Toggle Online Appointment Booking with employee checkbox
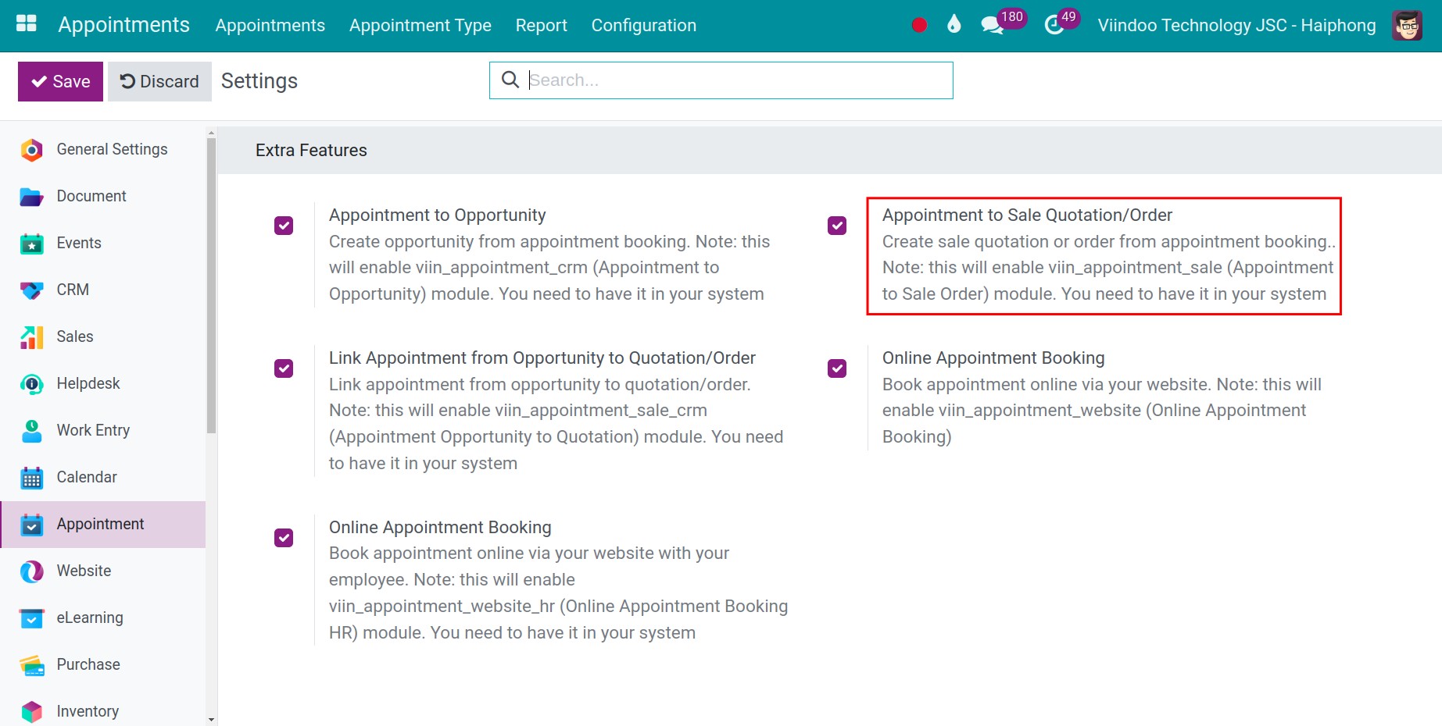The height and width of the screenshot is (726, 1442). 284,538
